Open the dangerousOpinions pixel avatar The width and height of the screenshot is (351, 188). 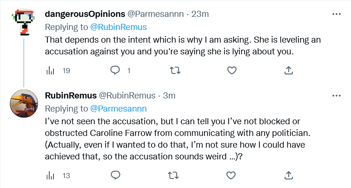(23, 22)
